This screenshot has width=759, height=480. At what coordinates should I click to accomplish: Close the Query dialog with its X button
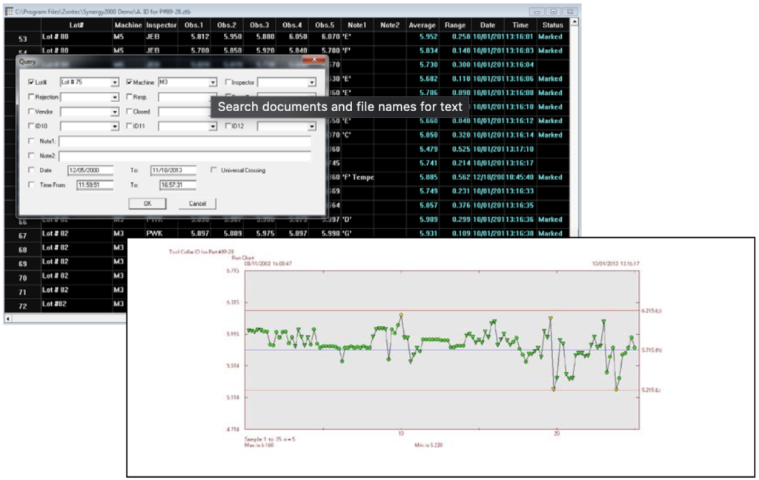(314, 59)
